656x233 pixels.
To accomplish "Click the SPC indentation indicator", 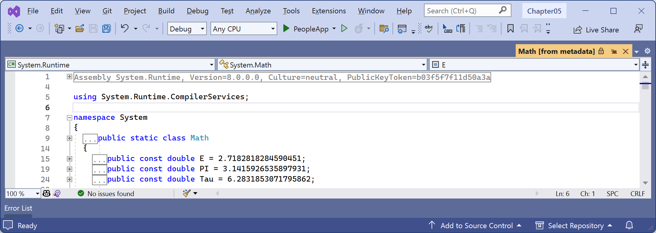I will [x=613, y=194].
